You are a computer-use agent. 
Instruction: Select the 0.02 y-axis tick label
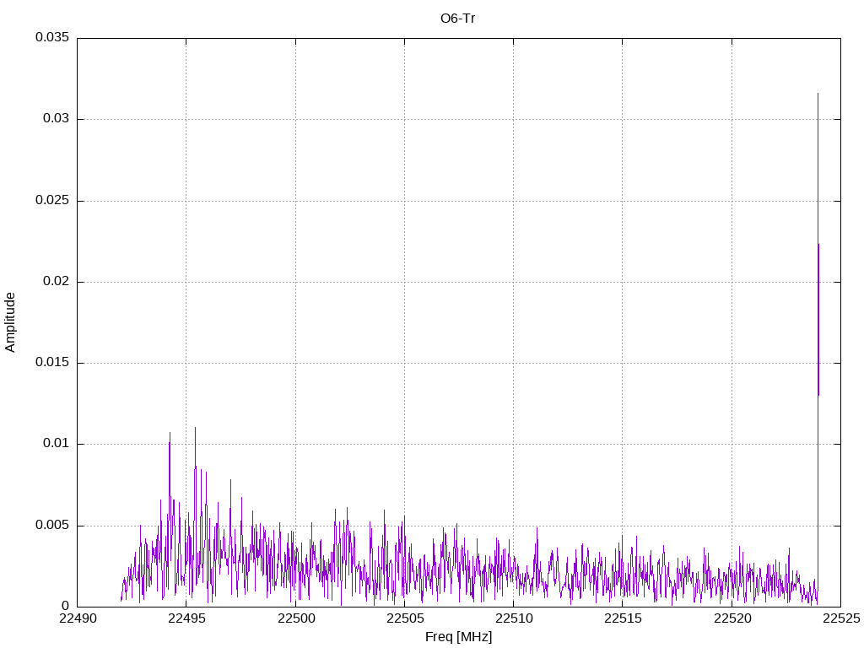(55, 282)
